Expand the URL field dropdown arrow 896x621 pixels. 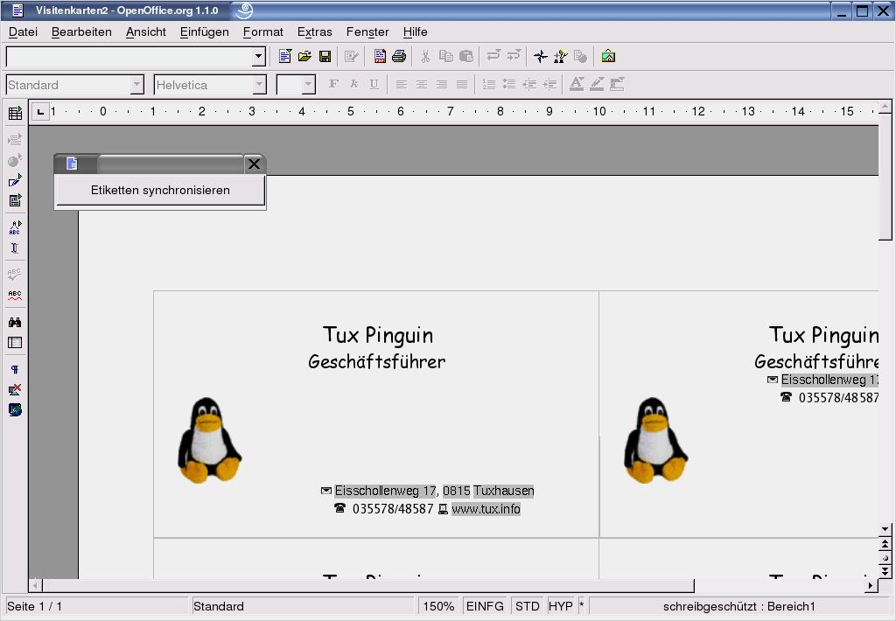click(258, 56)
